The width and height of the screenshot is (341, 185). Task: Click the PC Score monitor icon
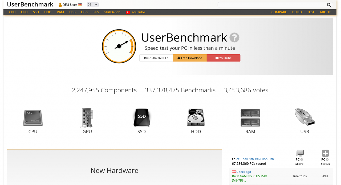point(299,153)
